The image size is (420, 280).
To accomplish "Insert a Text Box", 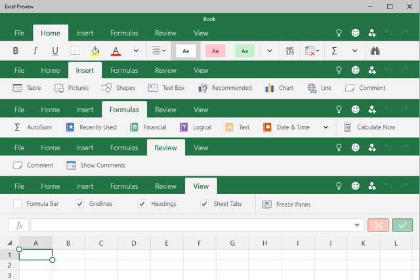I will pyautogui.click(x=166, y=88).
